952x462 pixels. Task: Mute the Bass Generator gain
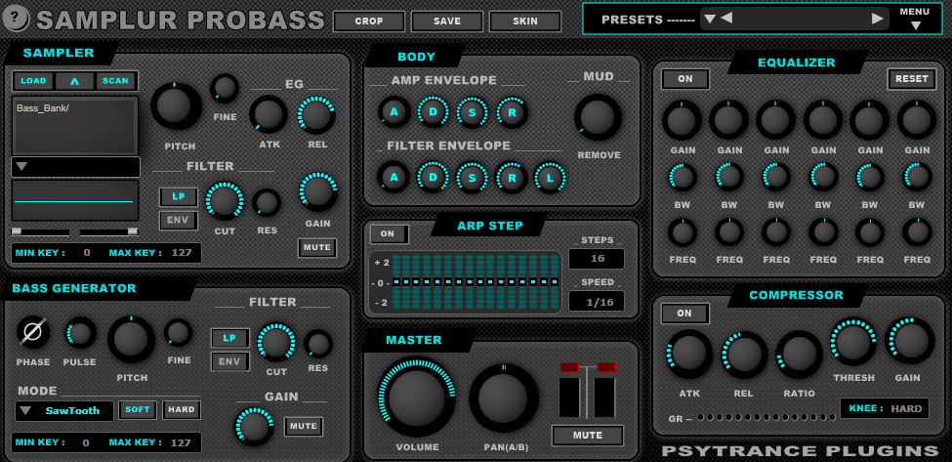(304, 426)
